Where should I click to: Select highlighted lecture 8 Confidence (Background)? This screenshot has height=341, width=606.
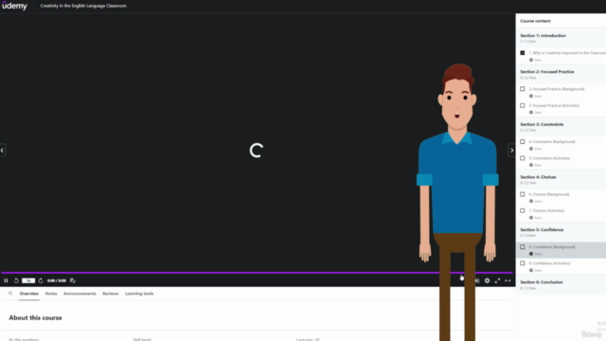pos(561,250)
